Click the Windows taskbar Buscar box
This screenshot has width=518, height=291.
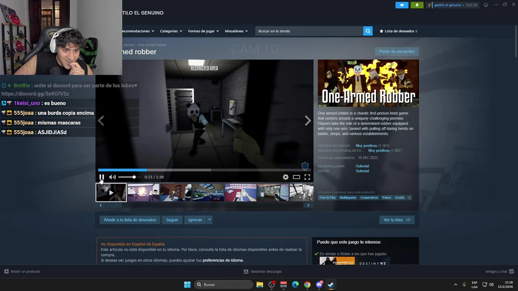(x=223, y=285)
